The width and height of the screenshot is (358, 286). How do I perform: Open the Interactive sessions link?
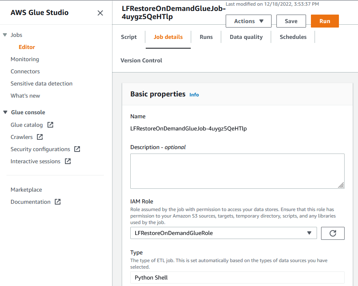point(35,161)
